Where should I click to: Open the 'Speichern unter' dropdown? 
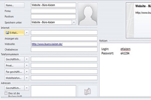[x=73, y=22]
